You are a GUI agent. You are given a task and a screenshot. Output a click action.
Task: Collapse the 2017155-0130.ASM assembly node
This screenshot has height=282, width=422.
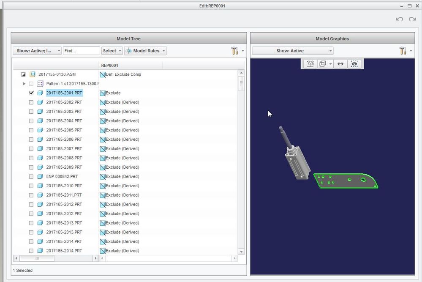[x=24, y=74]
